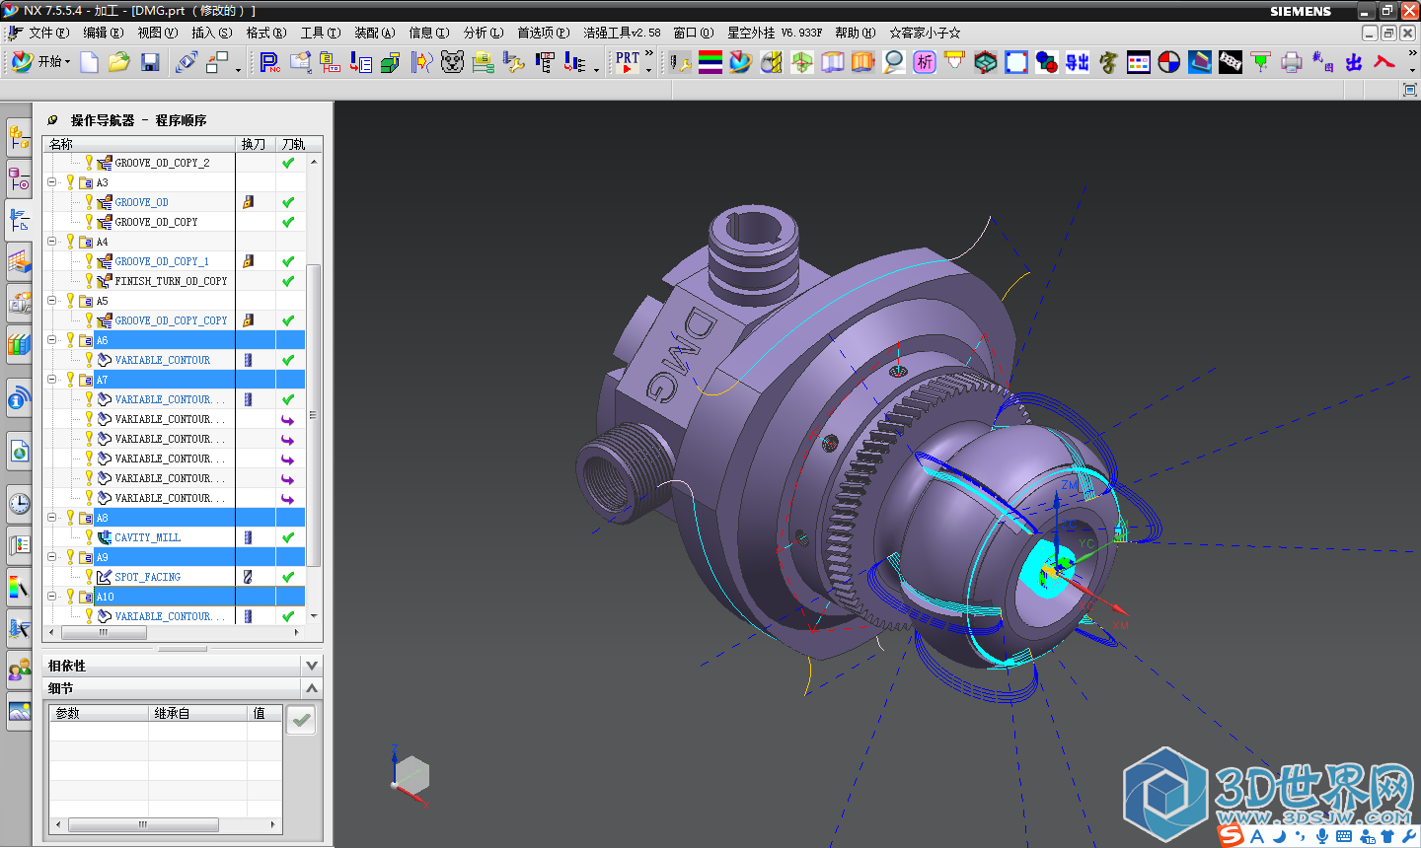Collapse the A9 program group

[x=52, y=557]
